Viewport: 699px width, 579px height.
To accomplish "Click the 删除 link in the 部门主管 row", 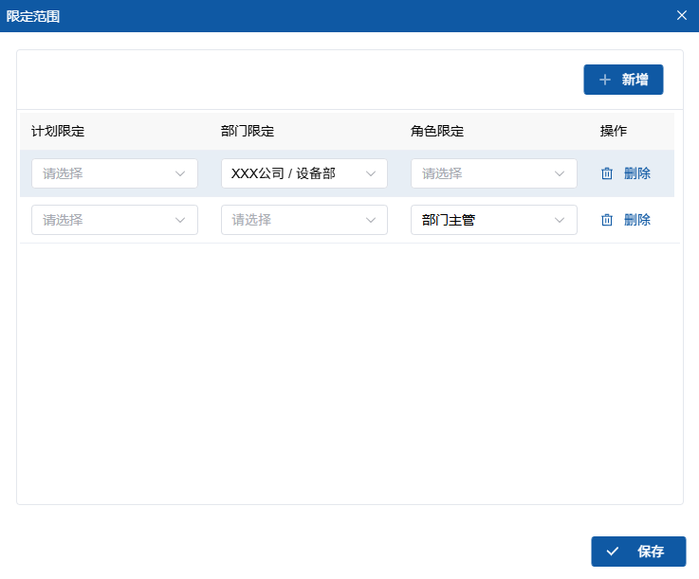I will tap(637, 220).
